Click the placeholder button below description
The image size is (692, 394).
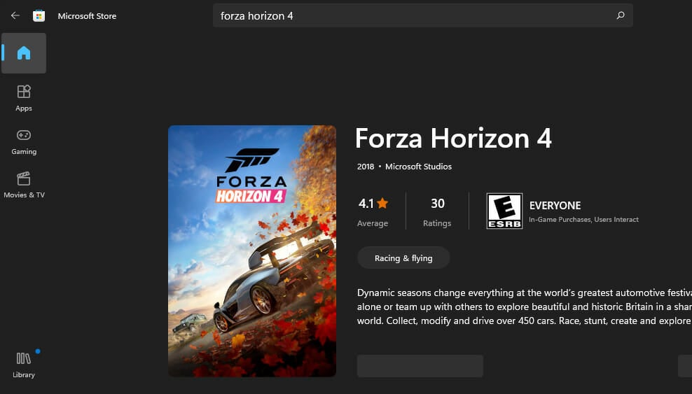[x=420, y=366]
